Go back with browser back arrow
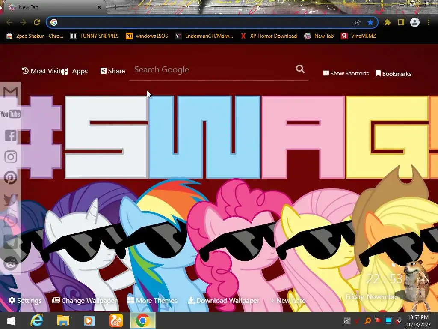Image resolution: width=438 pixels, height=329 pixels. pos(9,22)
